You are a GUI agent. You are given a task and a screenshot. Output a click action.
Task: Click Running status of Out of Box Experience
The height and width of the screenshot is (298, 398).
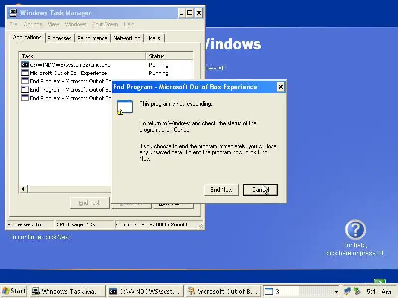coord(159,73)
